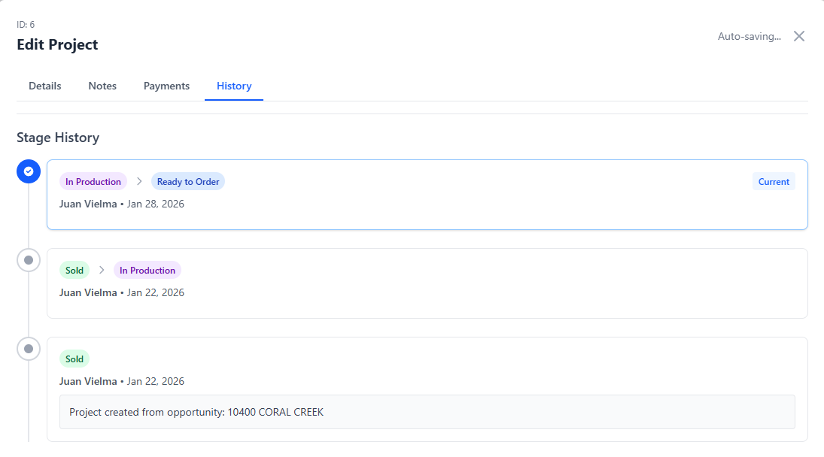Click the Stage History heading
The height and width of the screenshot is (457, 824).
pyautogui.click(x=58, y=138)
